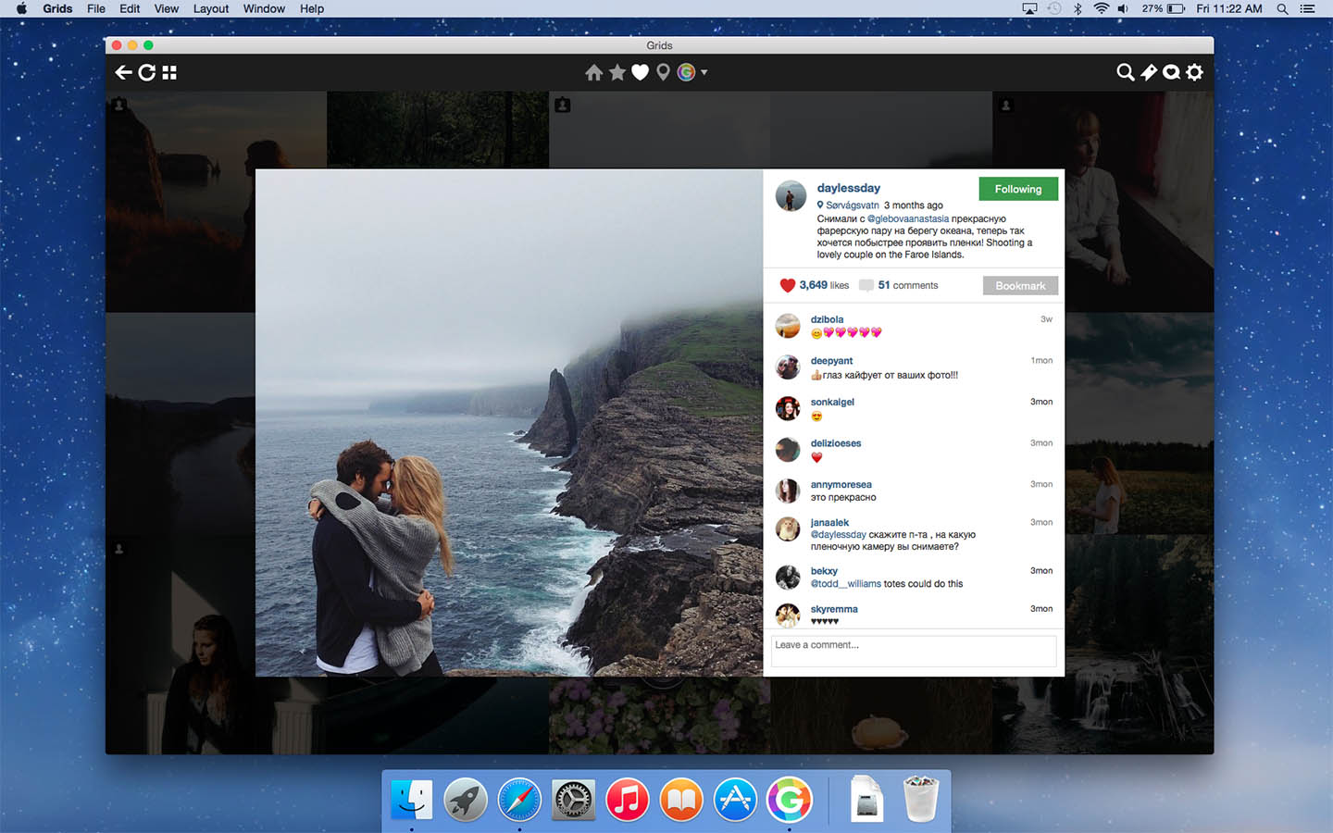Viewport: 1333px width, 833px height.
Task: Toggle like with the red heart beside 3,649
Action: pos(788,285)
